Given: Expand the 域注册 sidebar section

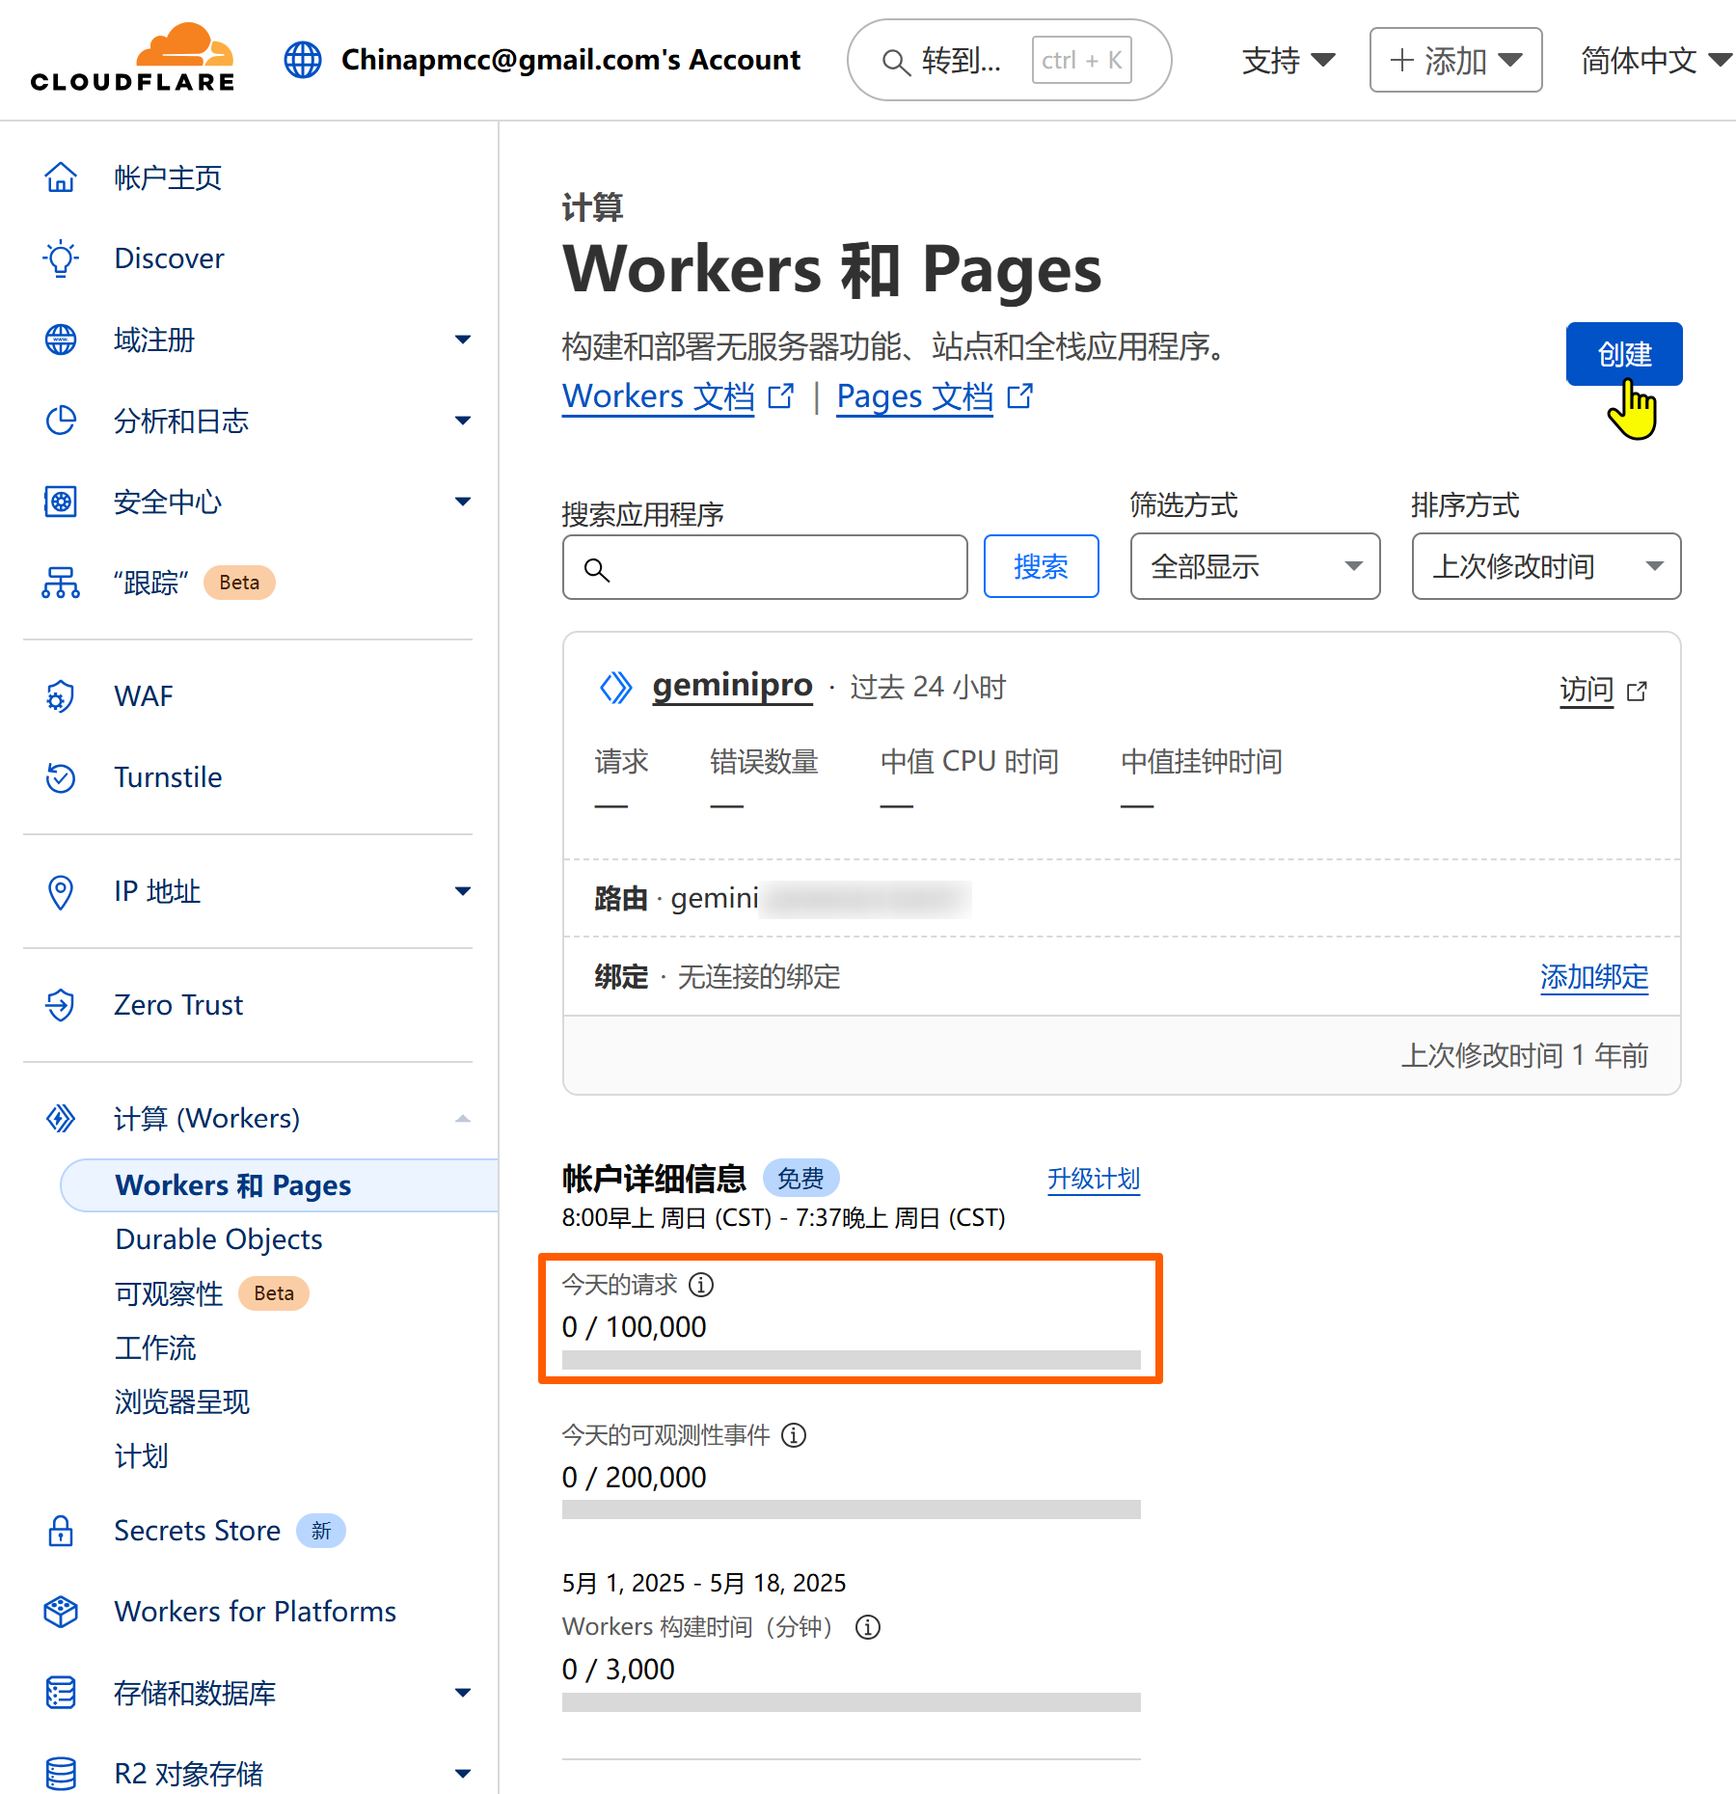Looking at the screenshot, I should (x=463, y=340).
